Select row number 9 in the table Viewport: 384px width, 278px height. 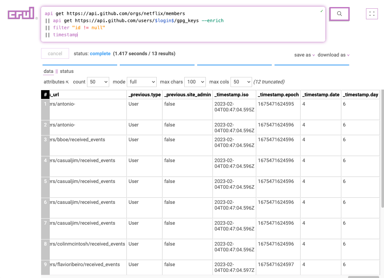pyautogui.click(x=45, y=267)
